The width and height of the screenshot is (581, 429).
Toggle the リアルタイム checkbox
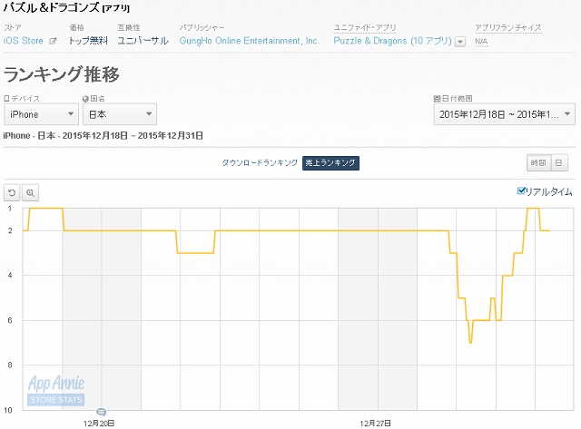pos(521,190)
